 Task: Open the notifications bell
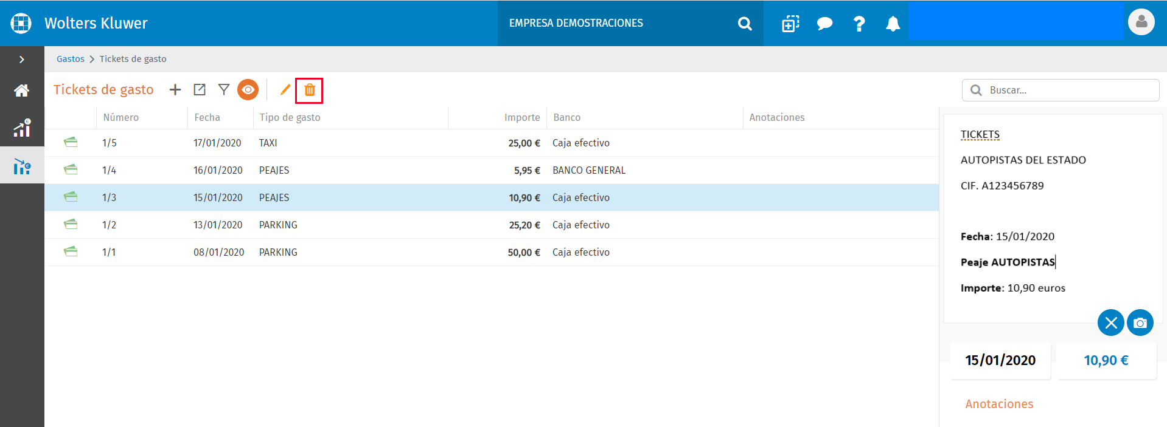(x=893, y=24)
